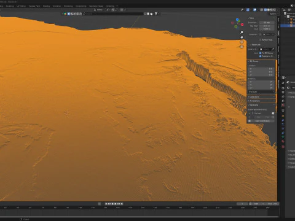Switch to the Geometry Nodes workspace tab
Viewport: 295px width, 221px height.
point(96,6)
